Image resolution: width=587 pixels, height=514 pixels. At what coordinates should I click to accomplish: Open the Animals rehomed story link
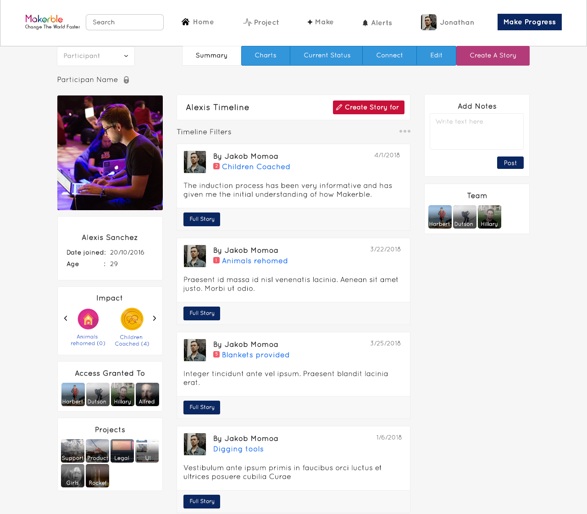point(255,261)
